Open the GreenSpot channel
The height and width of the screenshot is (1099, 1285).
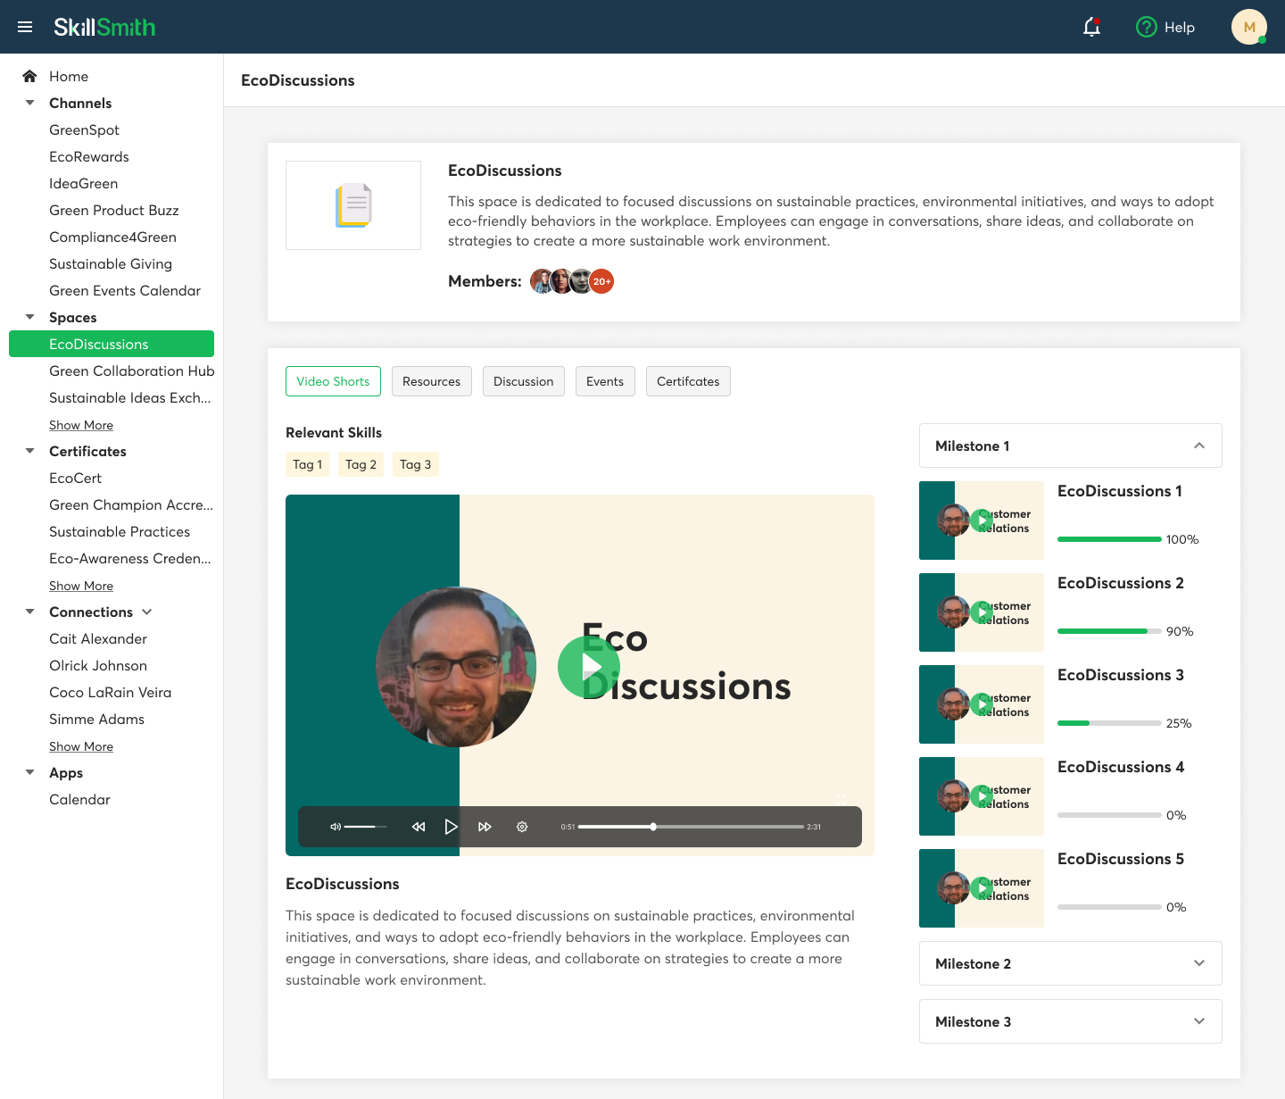pyautogui.click(x=84, y=129)
